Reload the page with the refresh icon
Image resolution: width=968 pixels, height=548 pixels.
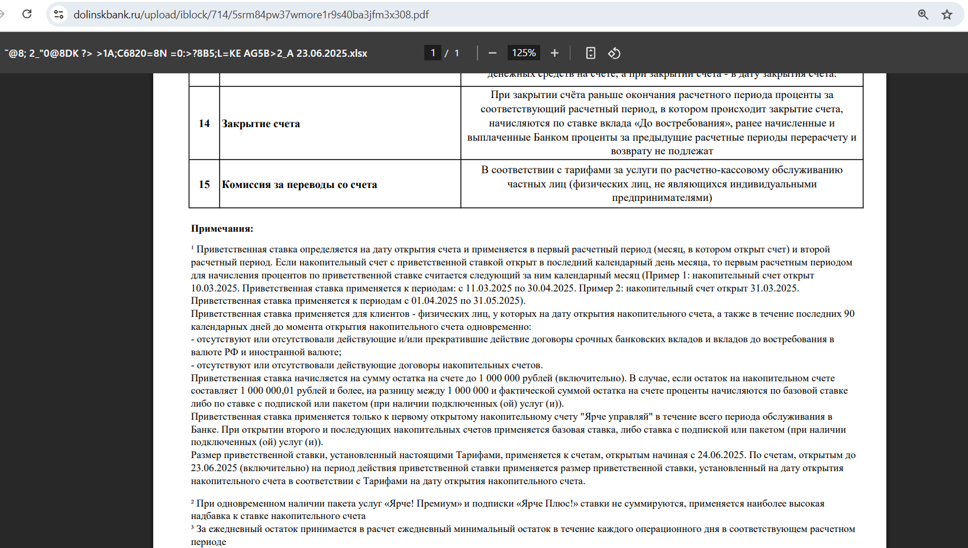click(27, 14)
